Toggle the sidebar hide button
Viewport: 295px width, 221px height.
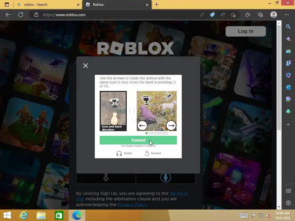[x=288, y=191]
